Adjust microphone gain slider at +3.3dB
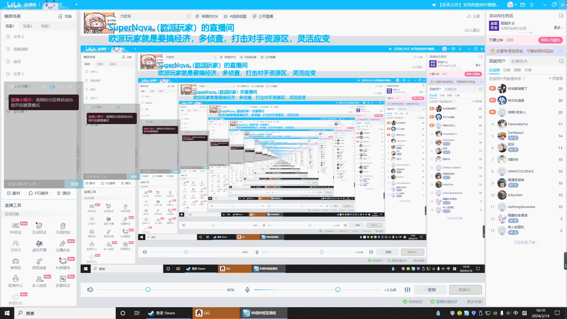The height and width of the screenshot is (319, 567). pos(338,289)
